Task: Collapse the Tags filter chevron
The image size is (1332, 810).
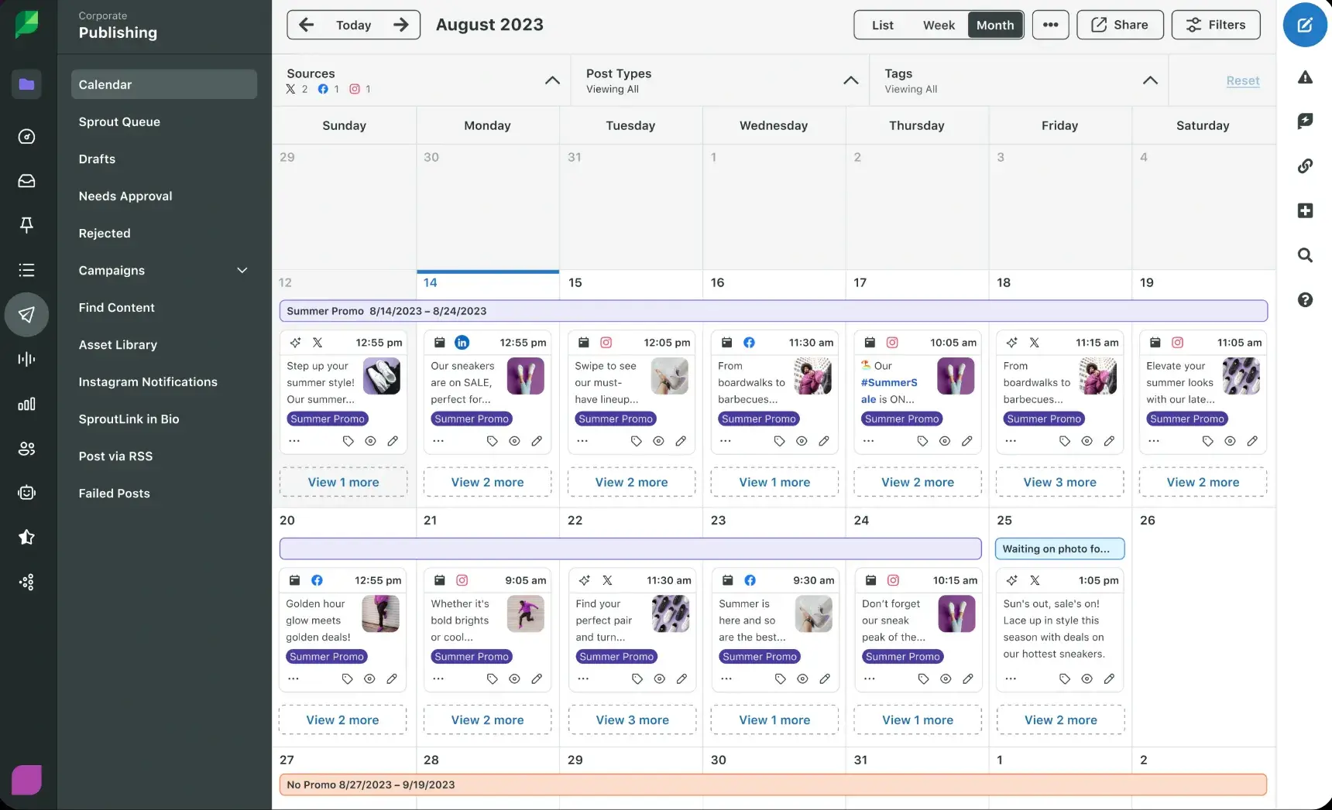Action: click(1150, 80)
